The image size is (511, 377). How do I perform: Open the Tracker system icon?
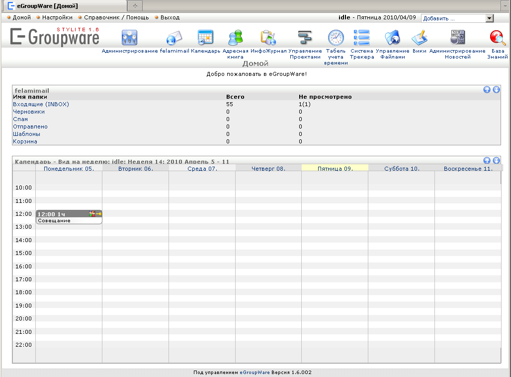pos(362,37)
